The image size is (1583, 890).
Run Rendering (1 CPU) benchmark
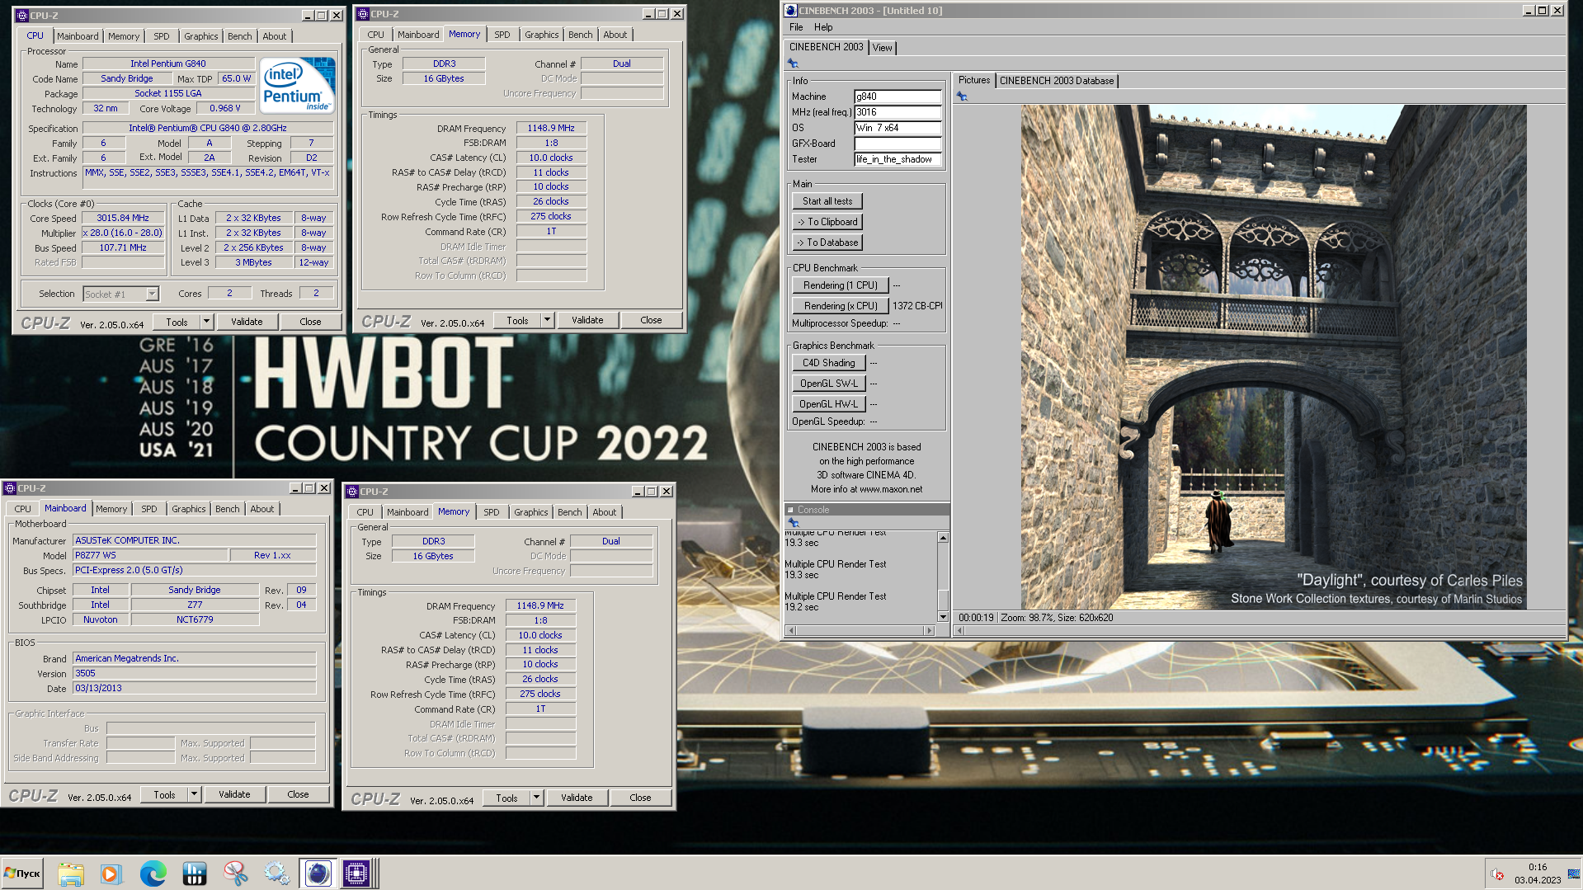(841, 285)
